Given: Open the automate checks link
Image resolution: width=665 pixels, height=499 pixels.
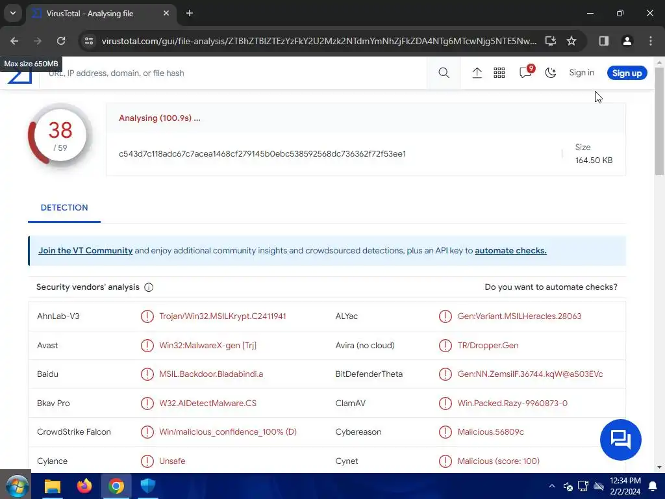Looking at the screenshot, I should point(510,250).
